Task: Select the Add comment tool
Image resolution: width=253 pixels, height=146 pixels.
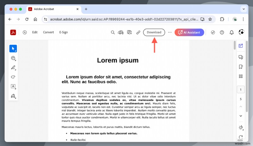Action: click(13, 58)
